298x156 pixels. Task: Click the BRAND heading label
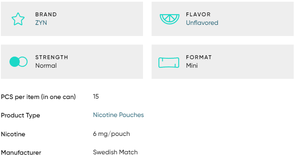point(46,15)
